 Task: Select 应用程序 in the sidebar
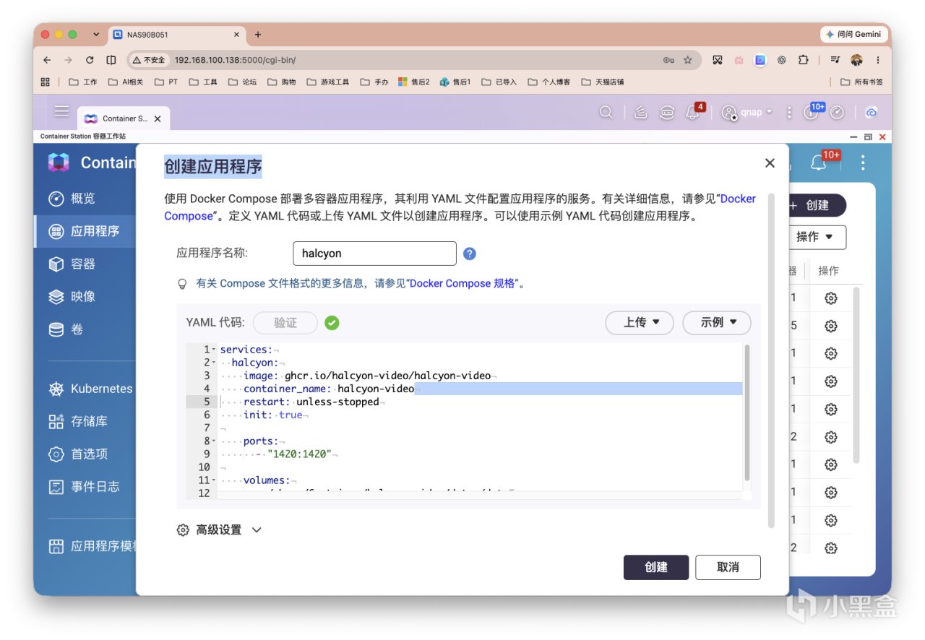pyautogui.click(x=85, y=231)
